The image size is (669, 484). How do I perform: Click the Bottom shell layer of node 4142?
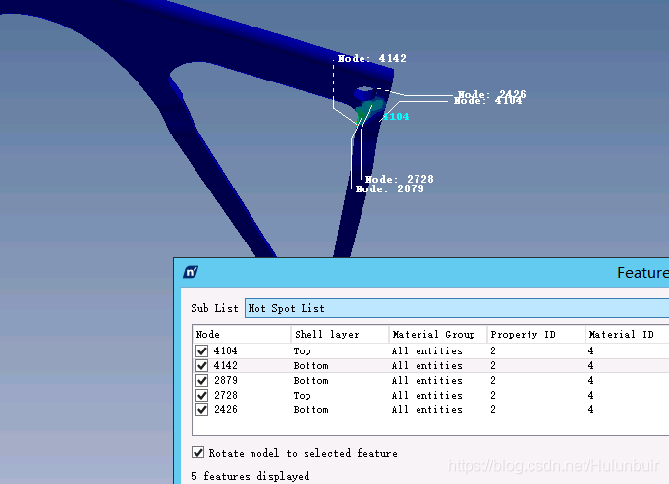310,365
